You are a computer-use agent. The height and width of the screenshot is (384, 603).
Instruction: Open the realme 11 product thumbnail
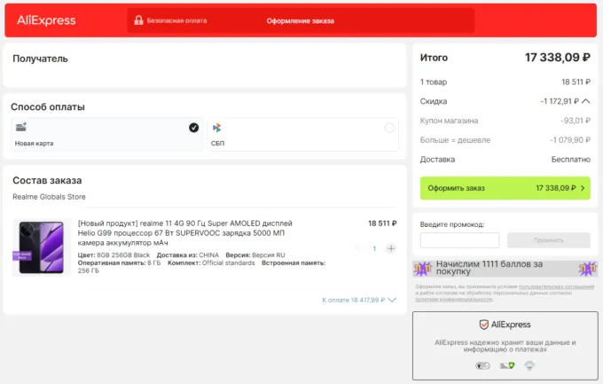[x=41, y=247]
